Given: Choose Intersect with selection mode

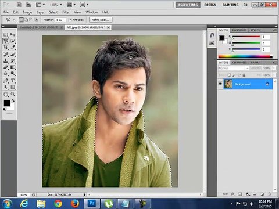Looking at the screenshot, I should tap(36, 20).
